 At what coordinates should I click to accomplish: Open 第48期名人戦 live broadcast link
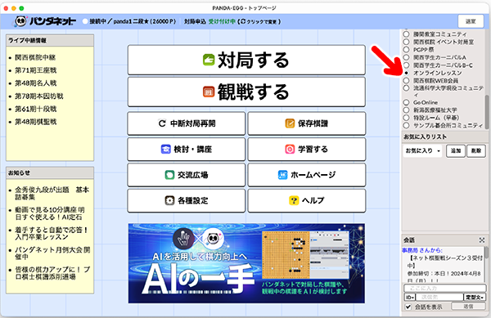coord(36,83)
